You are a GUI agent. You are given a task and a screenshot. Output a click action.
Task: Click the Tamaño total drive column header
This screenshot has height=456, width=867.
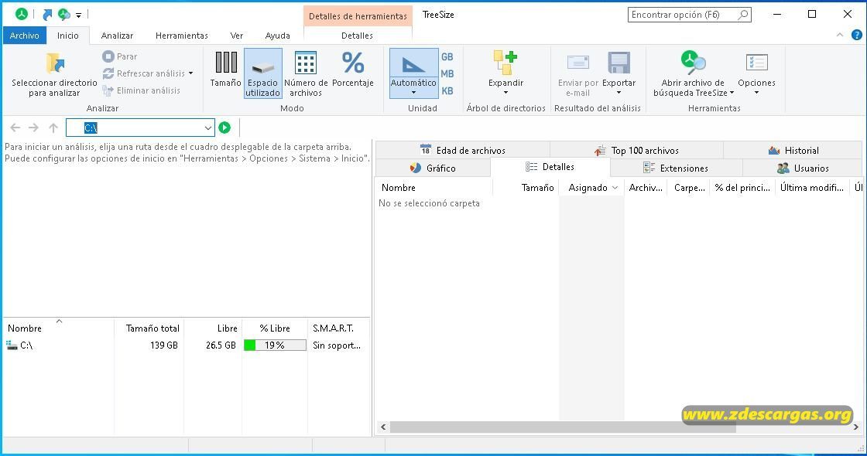(x=149, y=328)
